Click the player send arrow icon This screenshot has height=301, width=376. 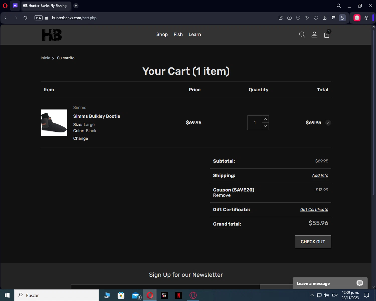(x=307, y=18)
